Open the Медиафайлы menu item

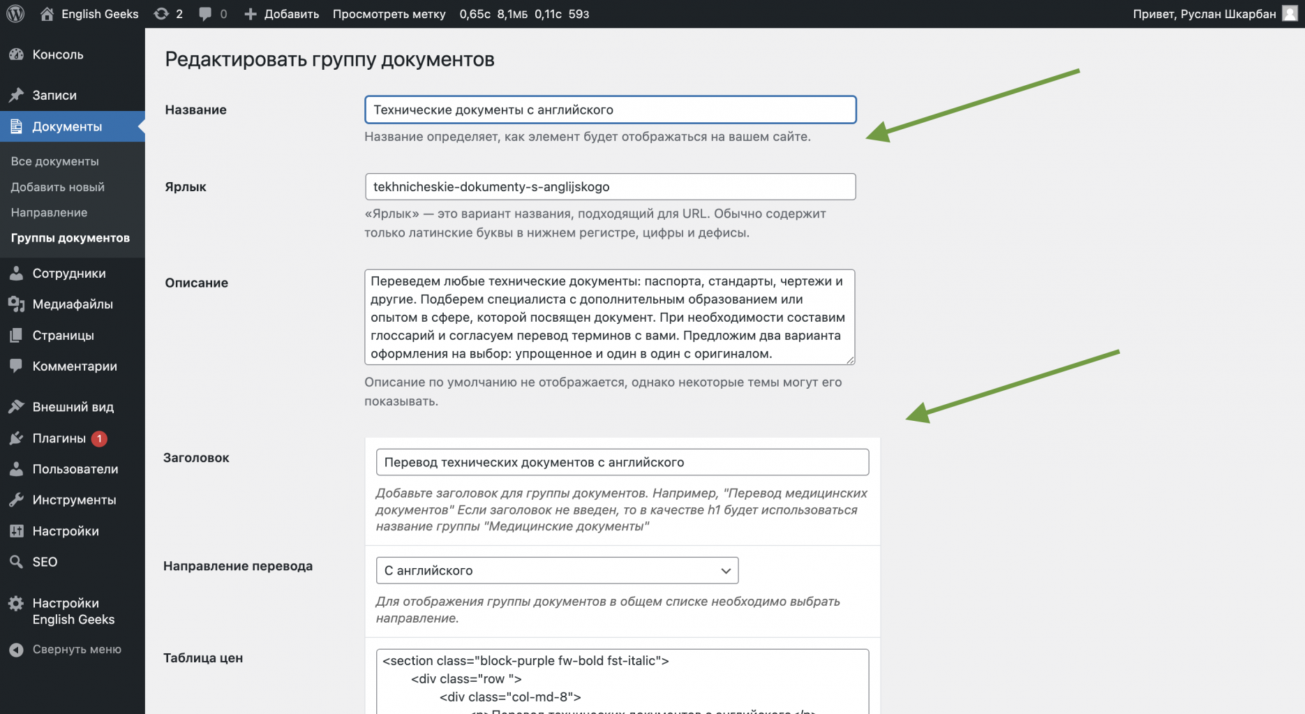coord(73,304)
